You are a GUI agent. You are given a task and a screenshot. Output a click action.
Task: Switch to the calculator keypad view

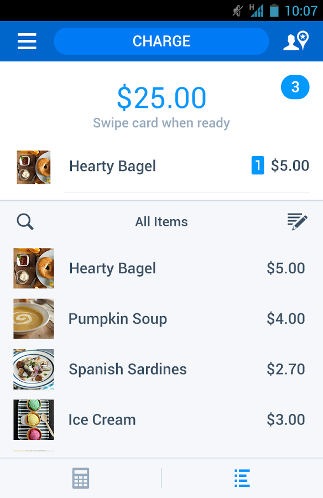(x=81, y=478)
